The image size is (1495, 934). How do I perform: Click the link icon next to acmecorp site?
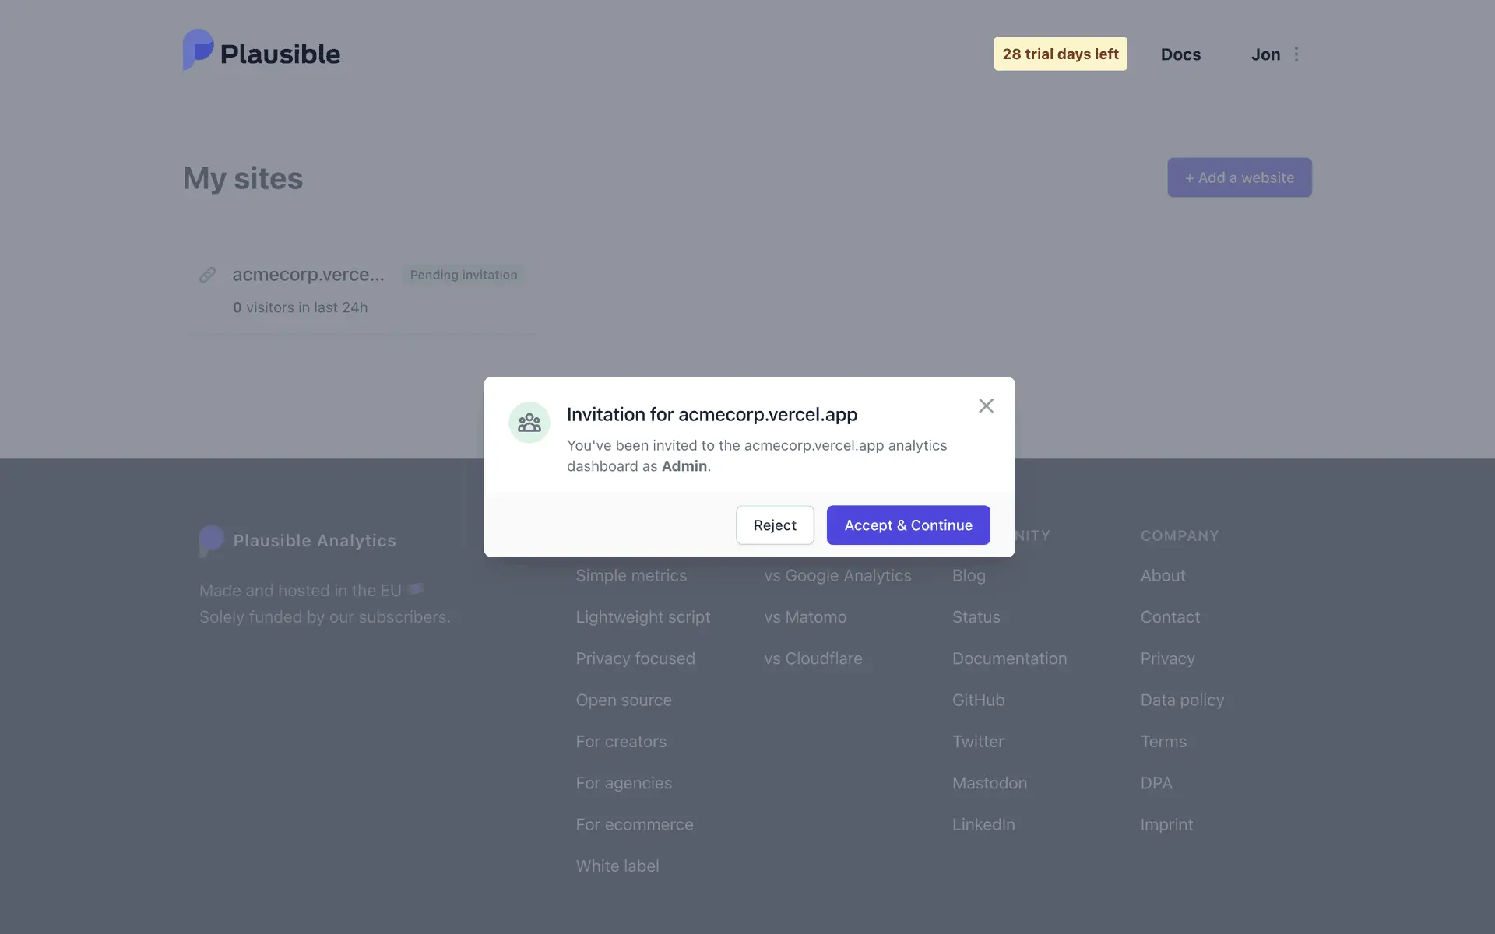pos(207,275)
